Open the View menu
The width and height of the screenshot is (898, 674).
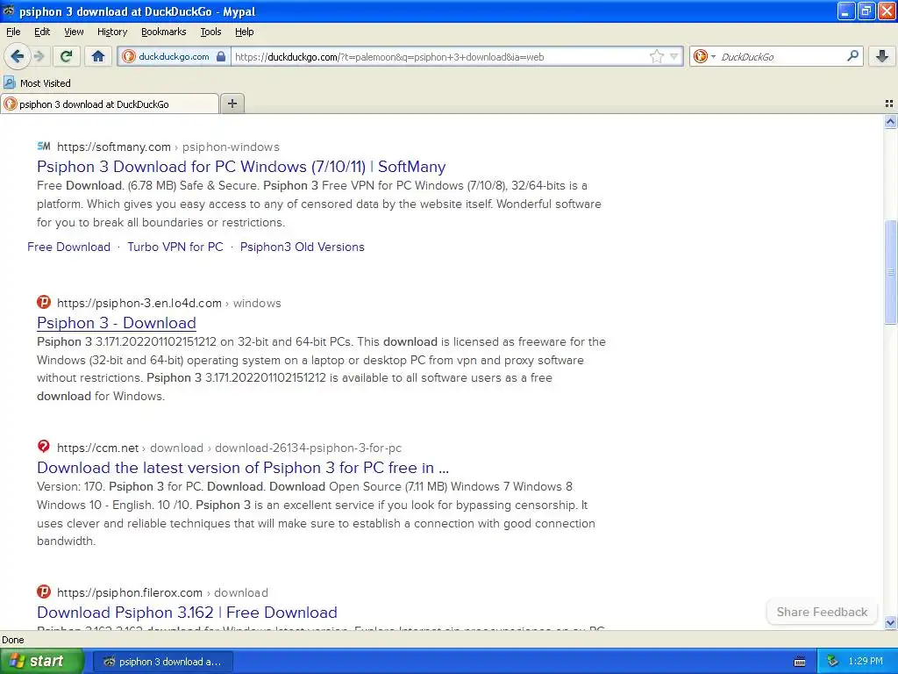pos(74,32)
